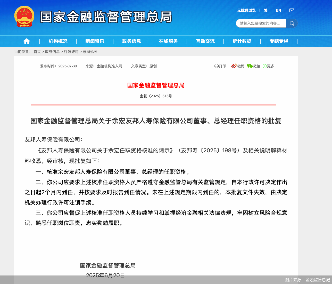Click the 更多 share label
The image size is (332, 284).
[271, 66]
